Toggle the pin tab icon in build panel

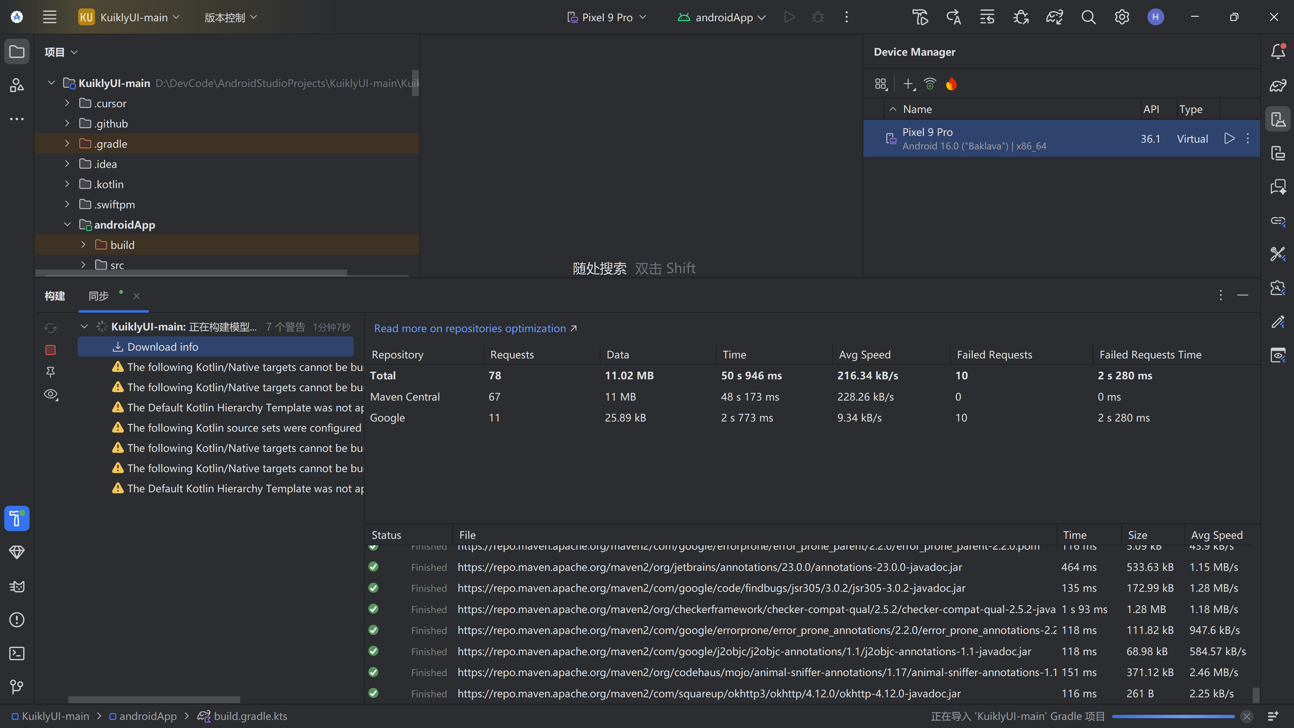pyautogui.click(x=50, y=372)
